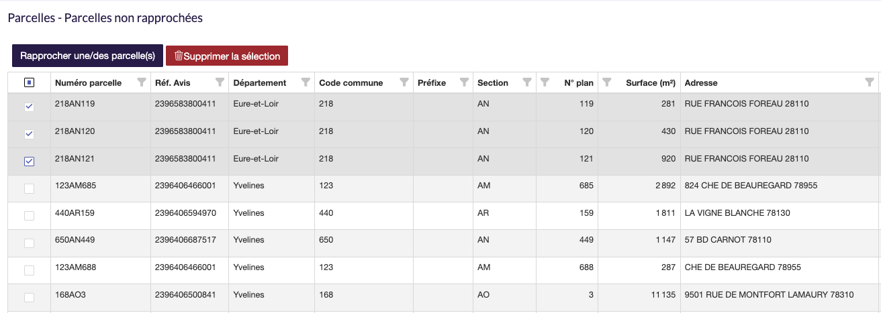This screenshot has height=313, width=881.
Task: Uncheck the 218AN119 row checkbox
Action: 29,107
